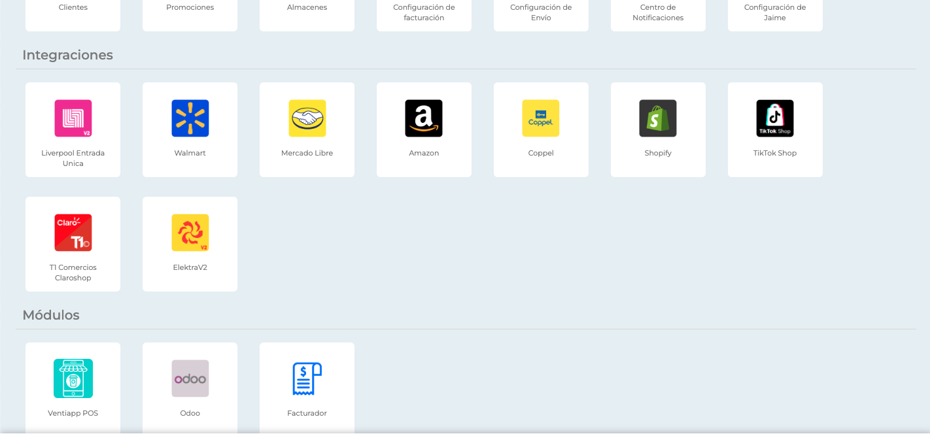Click the ElektraV2 logo icon
The height and width of the screenshot is (434, 930).
pyautogui.click(x=190, y=233)
